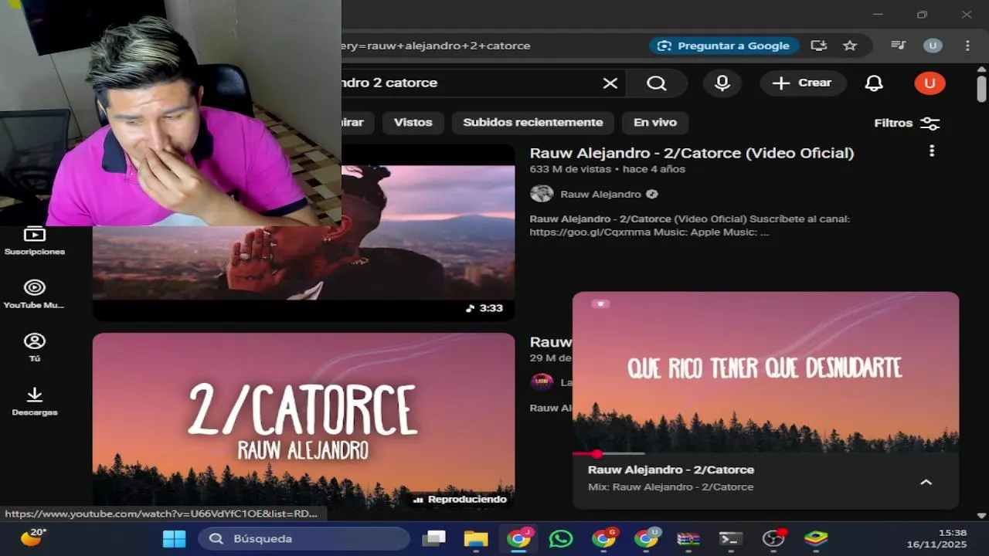
Task: Click inside the YouTube search input field
Action: click(x=470, y=83)
